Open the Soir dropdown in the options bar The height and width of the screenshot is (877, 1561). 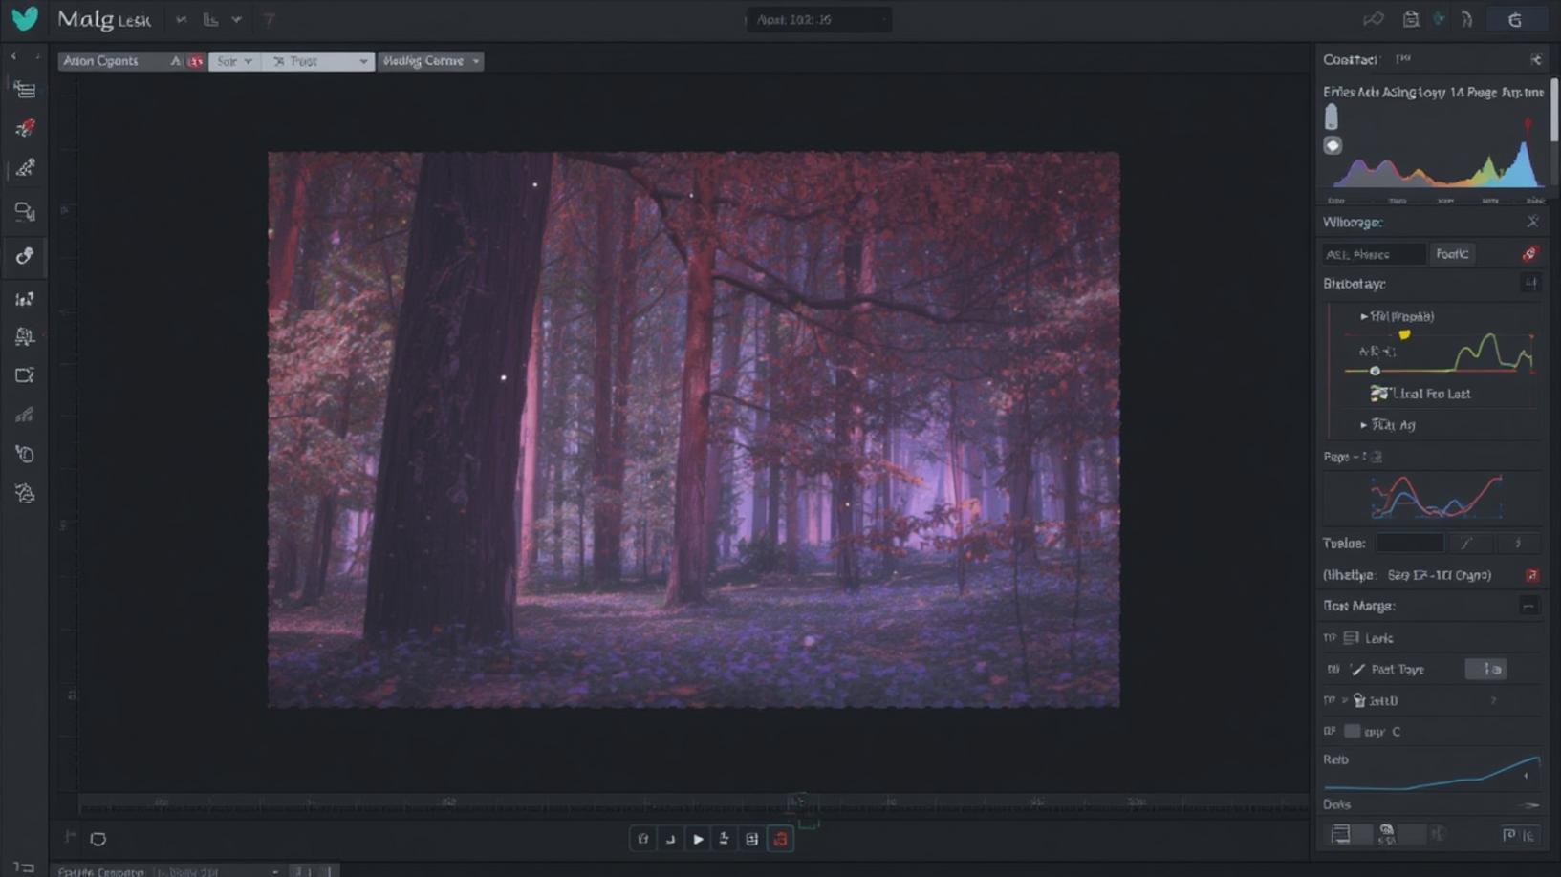[x=234, y=60]
